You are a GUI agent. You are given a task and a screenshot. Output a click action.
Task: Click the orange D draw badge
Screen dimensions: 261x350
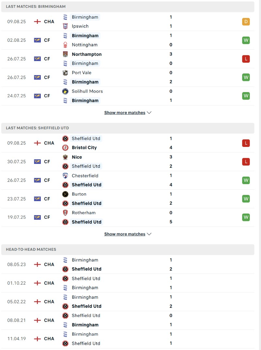click(x=246, y=22)
